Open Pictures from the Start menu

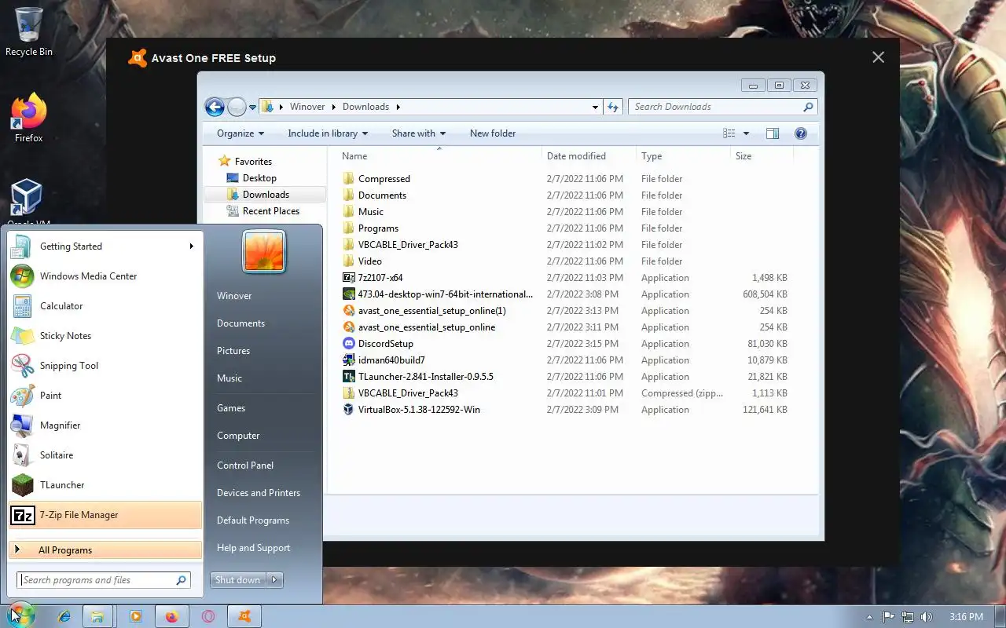[x=233, y=351]
